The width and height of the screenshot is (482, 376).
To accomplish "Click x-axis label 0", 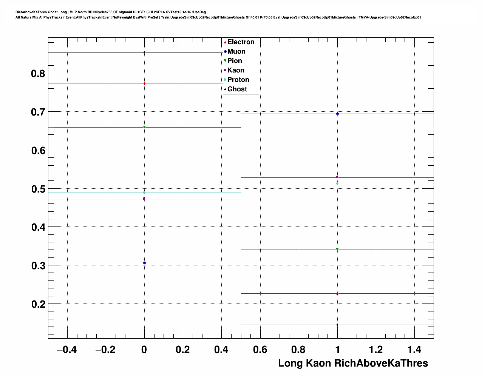I will pos(144,350).
